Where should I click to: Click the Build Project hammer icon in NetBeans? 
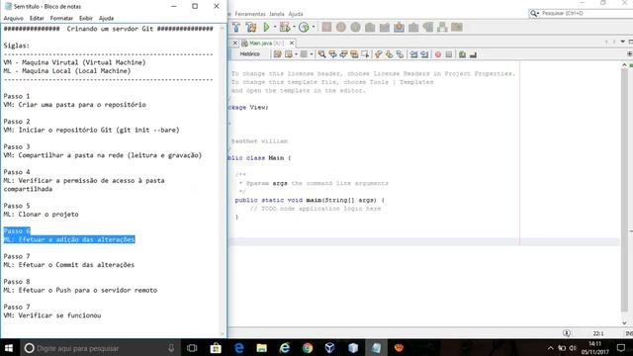[x=236, y=27]
